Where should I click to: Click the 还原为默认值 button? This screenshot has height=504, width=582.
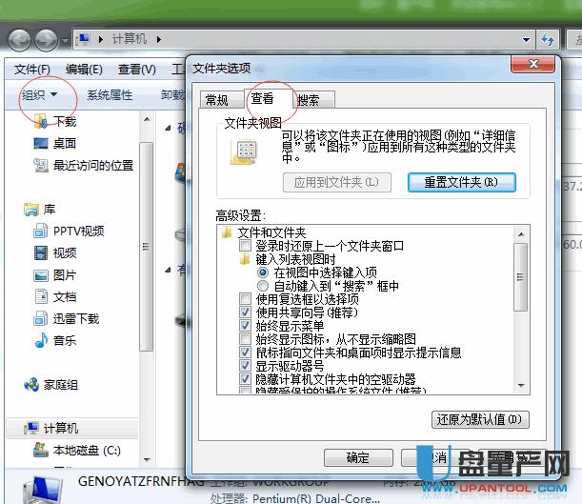click(479, 419)
